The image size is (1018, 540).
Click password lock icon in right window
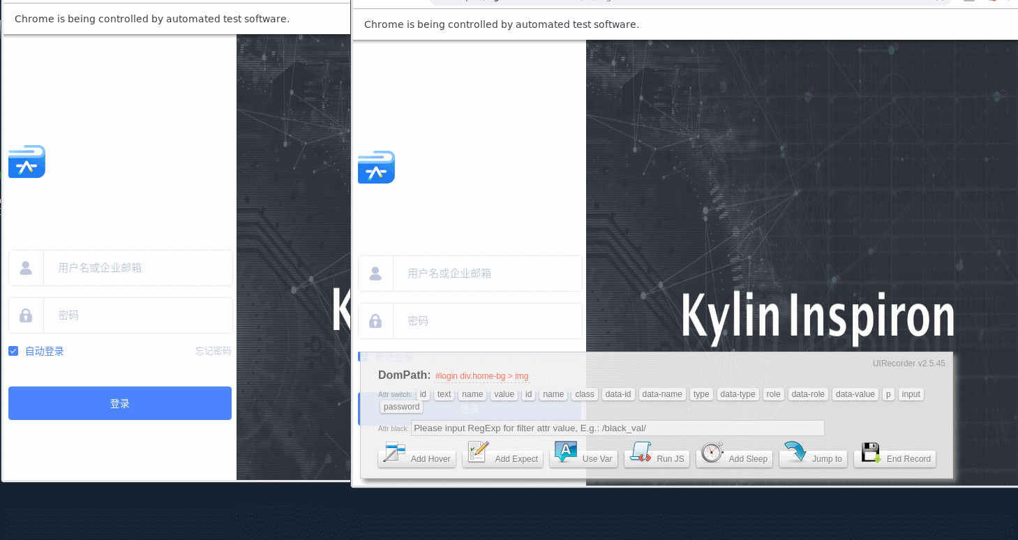(375, 321)
